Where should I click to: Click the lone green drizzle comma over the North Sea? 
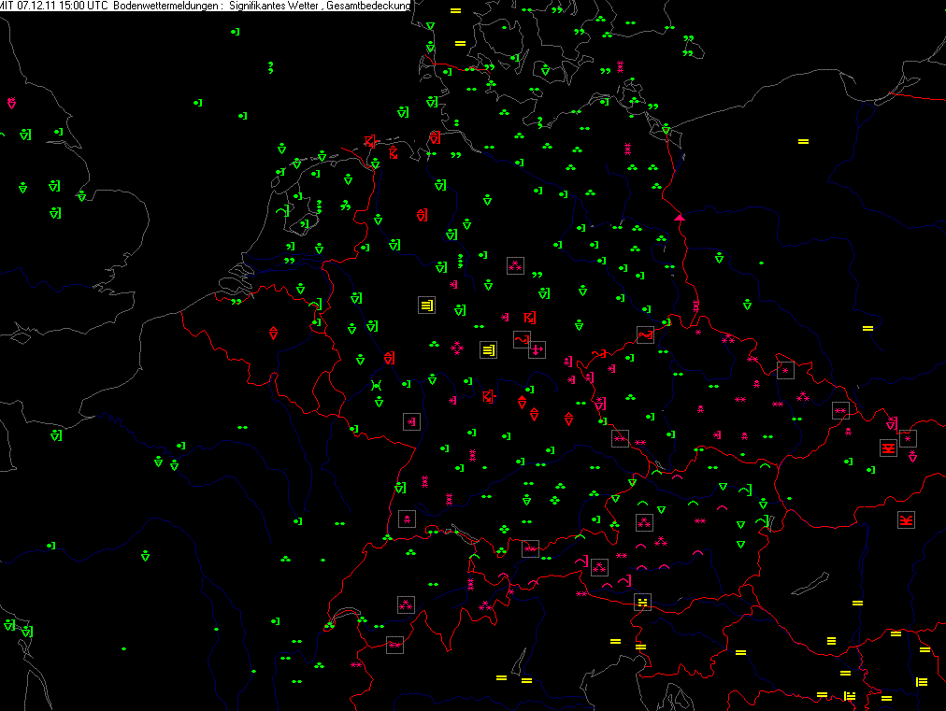tap(270, 66)
